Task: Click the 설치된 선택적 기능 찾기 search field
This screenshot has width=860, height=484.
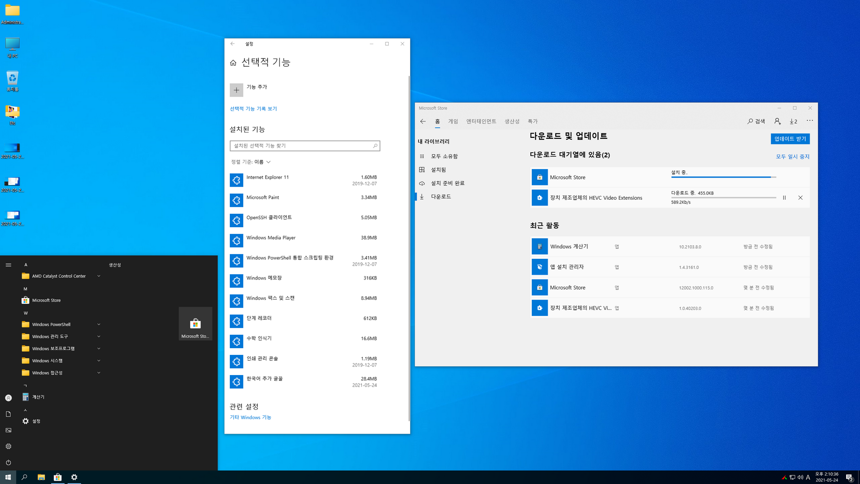Action: pos(305,146)
